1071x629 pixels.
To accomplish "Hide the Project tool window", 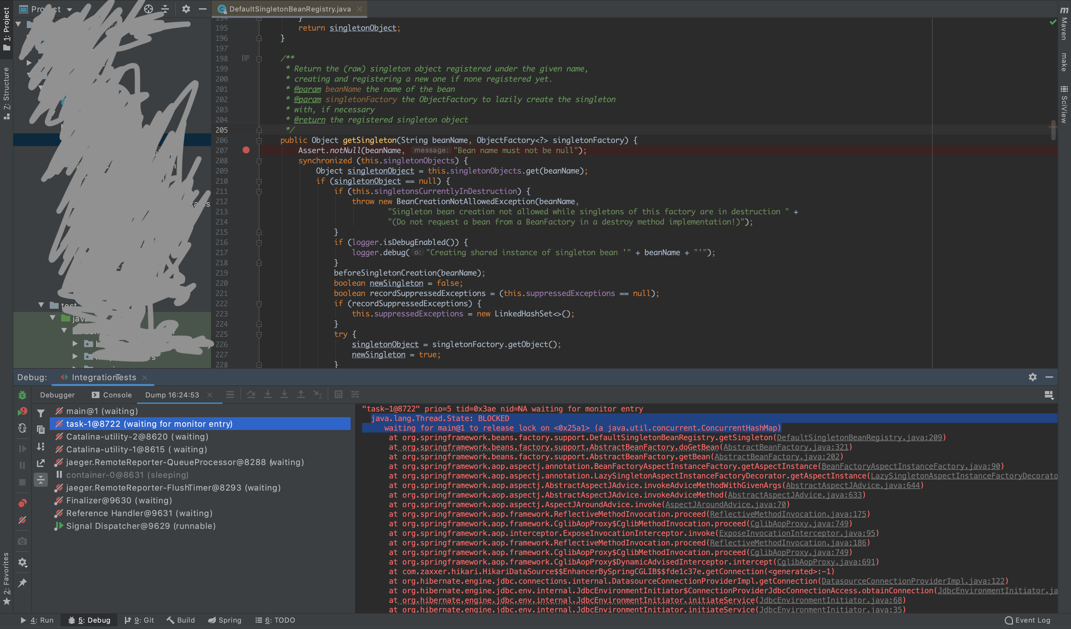I will 203,9.
